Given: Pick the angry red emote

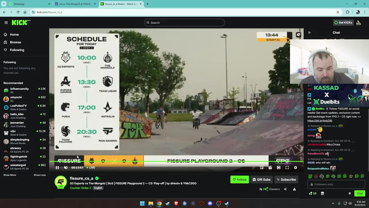Looking at the screenshot, I should click(x=316, y=176).
